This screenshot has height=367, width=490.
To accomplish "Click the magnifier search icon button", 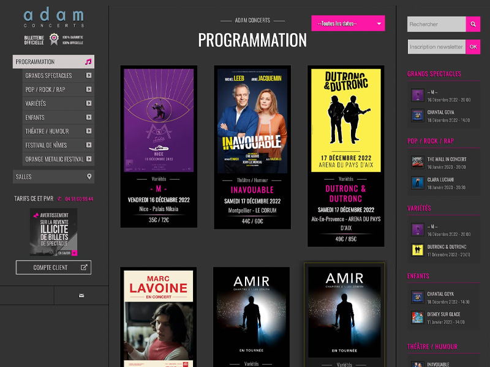I will coord(473,24).
